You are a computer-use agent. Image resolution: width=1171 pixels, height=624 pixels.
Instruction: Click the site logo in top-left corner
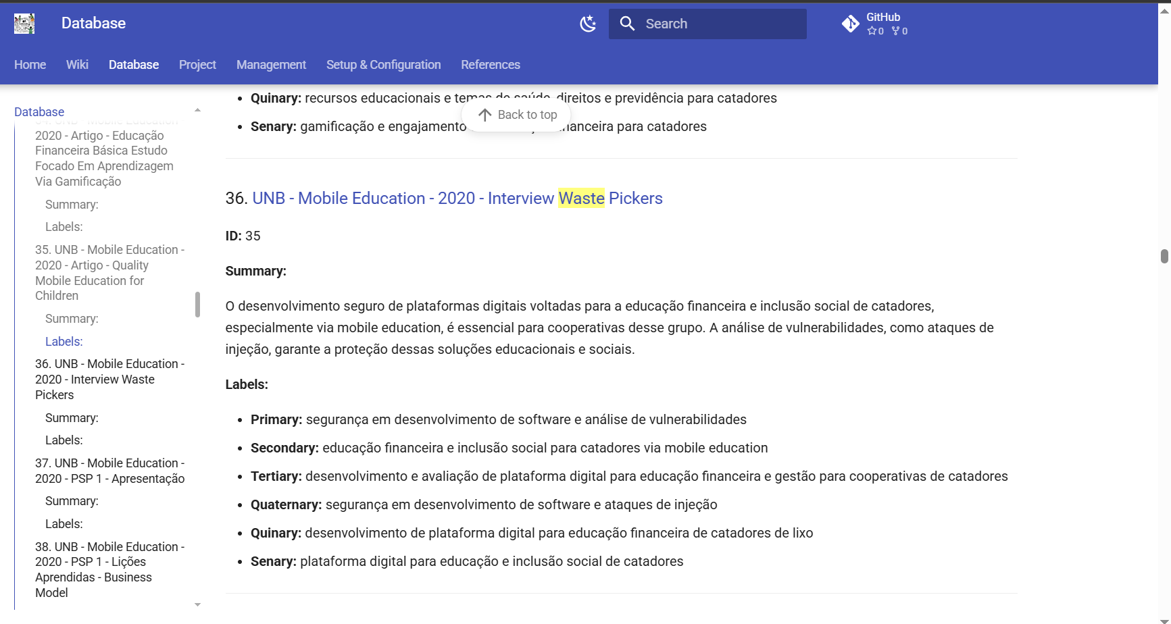click(24, 23)
